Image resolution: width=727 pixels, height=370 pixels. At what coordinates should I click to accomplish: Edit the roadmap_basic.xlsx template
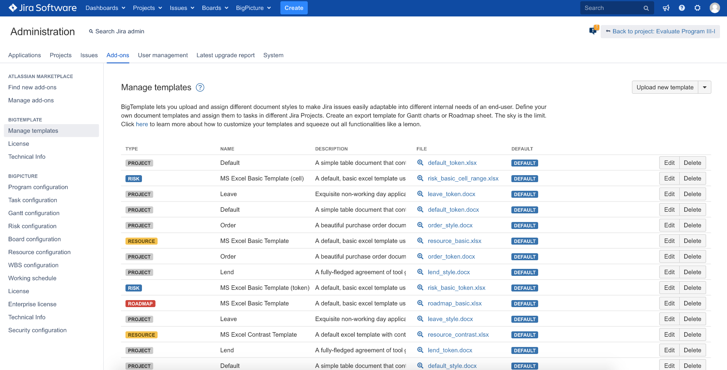pos(669,303)
